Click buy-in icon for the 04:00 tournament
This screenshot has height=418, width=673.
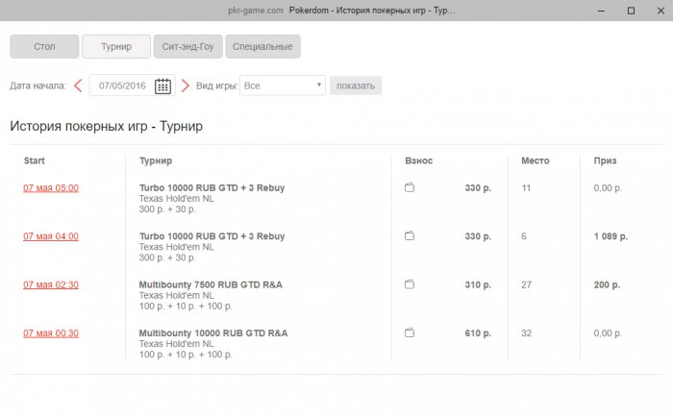tap(410, 235)
